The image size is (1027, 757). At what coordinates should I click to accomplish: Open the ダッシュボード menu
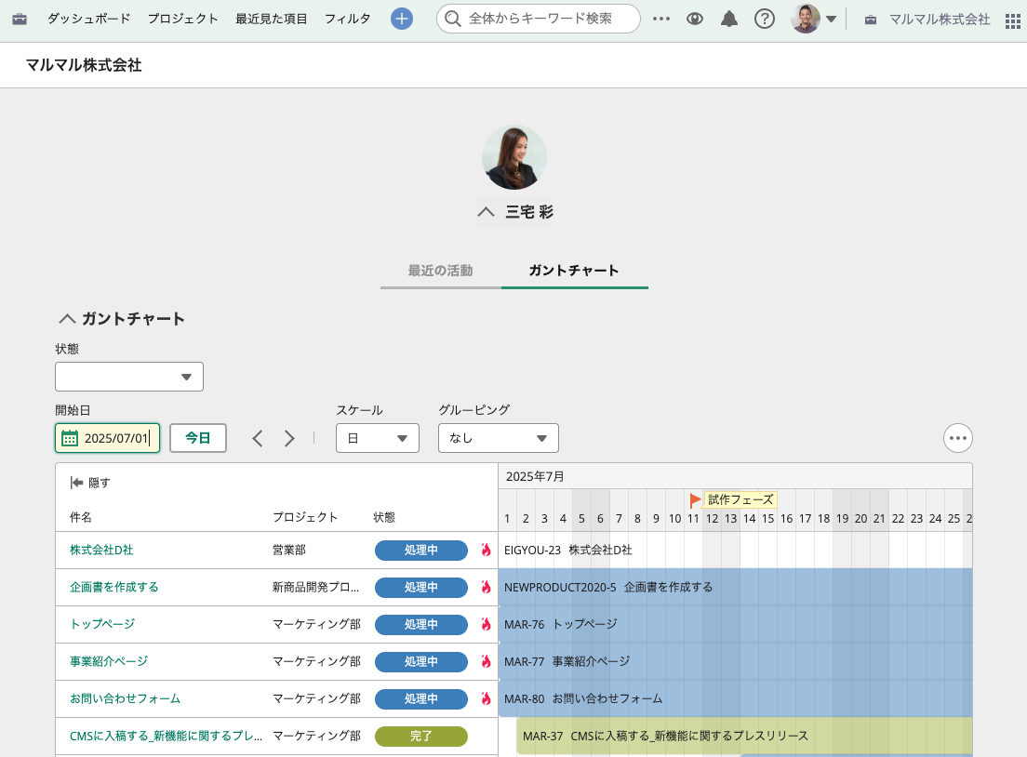pos(88,19)
